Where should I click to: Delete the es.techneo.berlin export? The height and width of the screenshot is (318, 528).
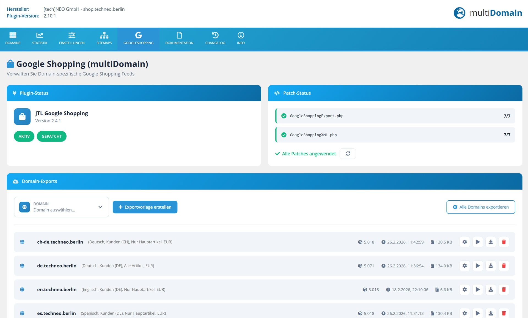point(504,313)
